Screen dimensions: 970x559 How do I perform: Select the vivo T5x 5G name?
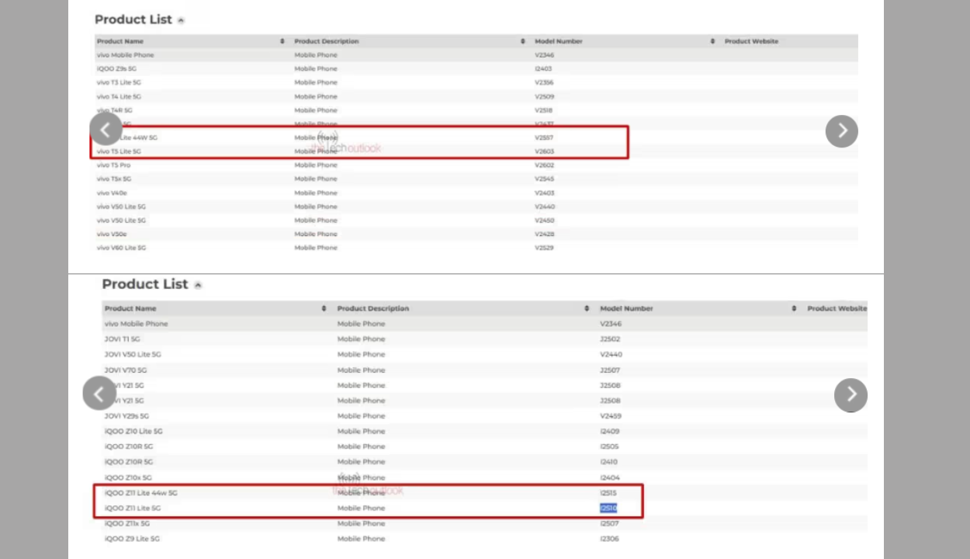pyautogui.click(x=114, y=179)
